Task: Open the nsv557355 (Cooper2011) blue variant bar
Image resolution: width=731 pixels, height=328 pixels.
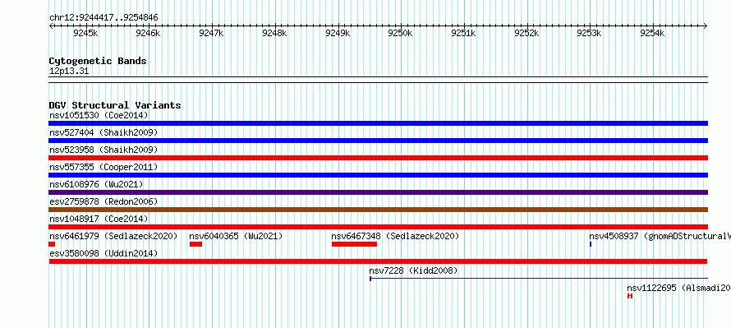Action: pos(378,175)
